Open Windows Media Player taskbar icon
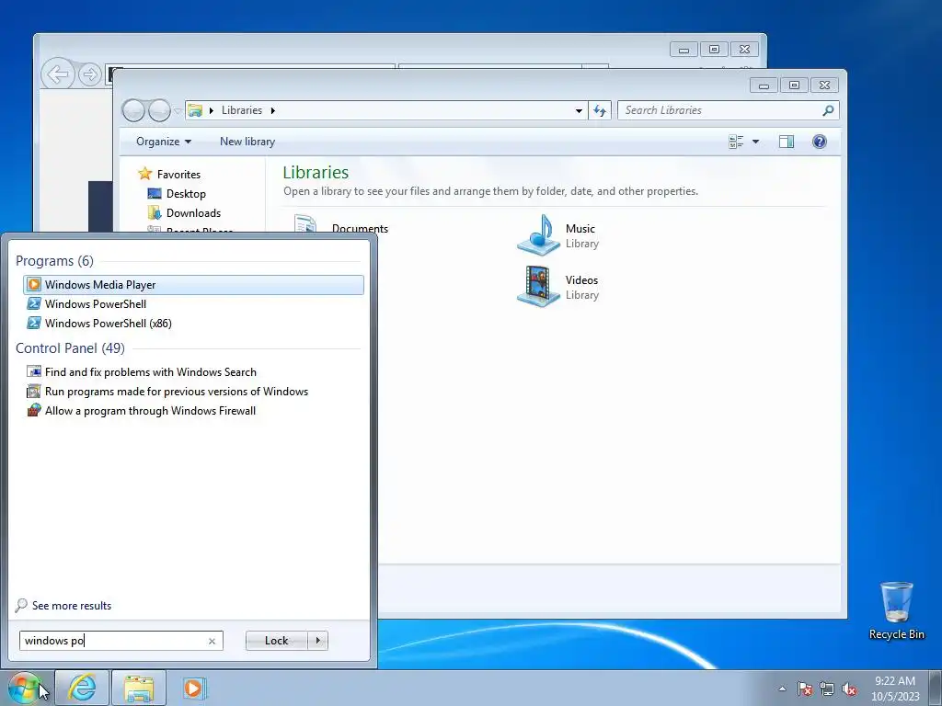The height and width of the screenshot is (706, 942). tap(194, 688)
